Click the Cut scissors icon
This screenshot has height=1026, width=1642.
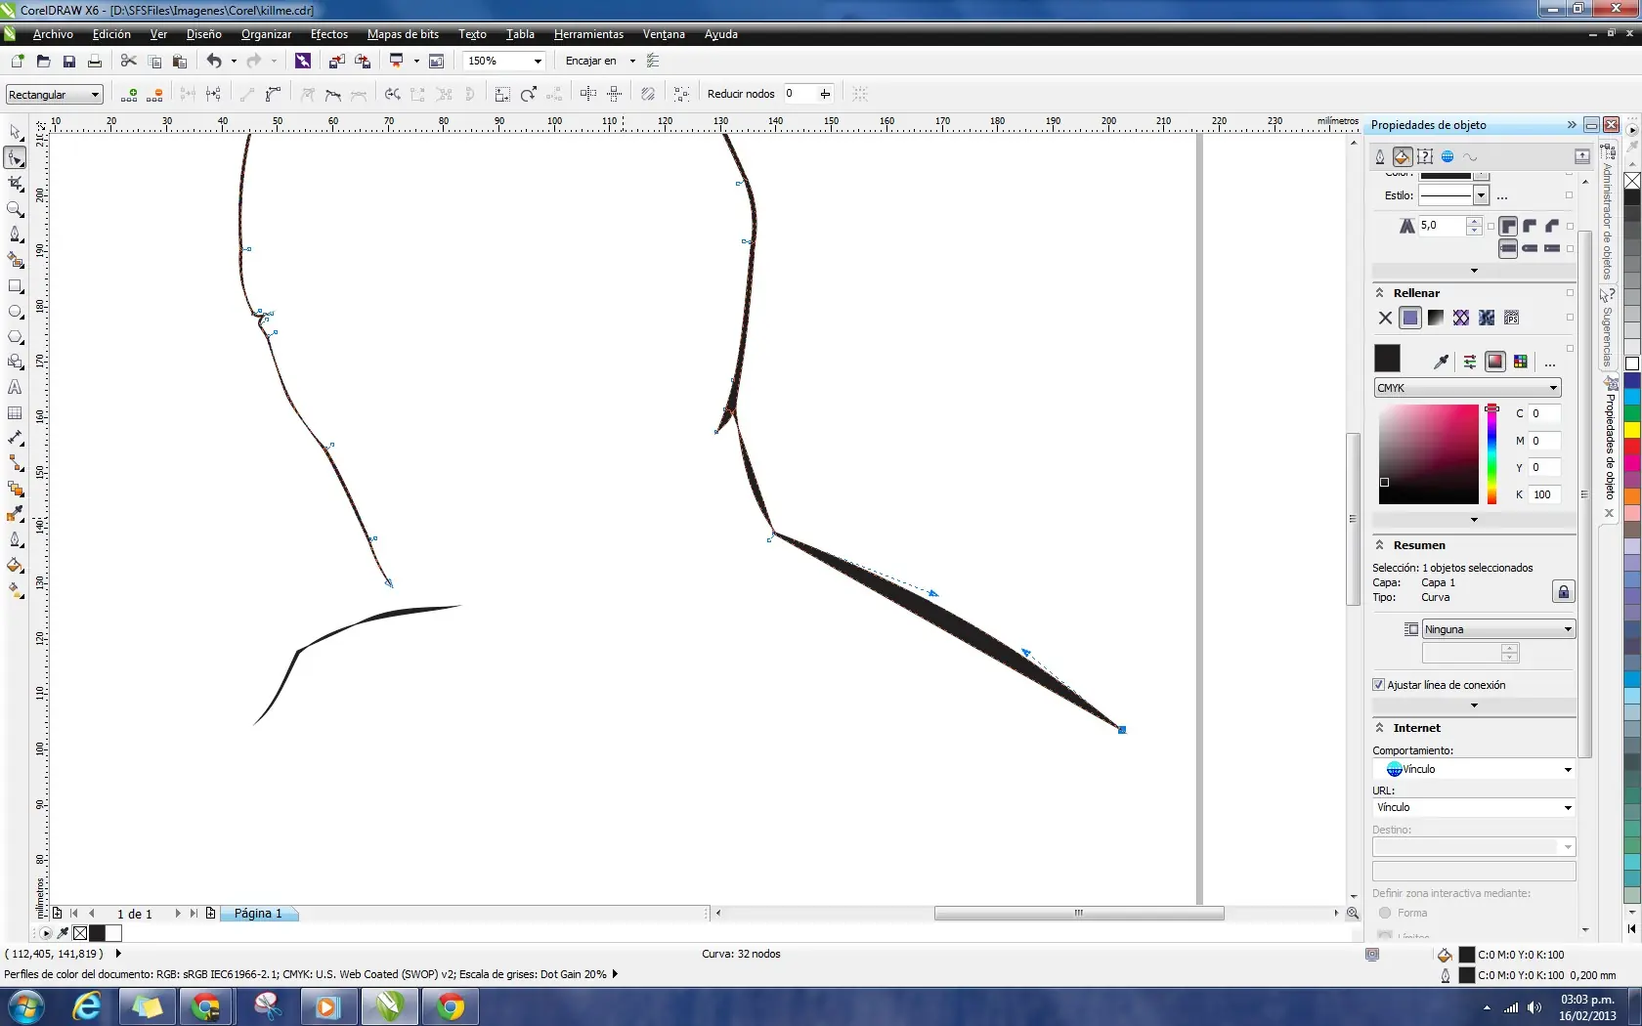128,61
